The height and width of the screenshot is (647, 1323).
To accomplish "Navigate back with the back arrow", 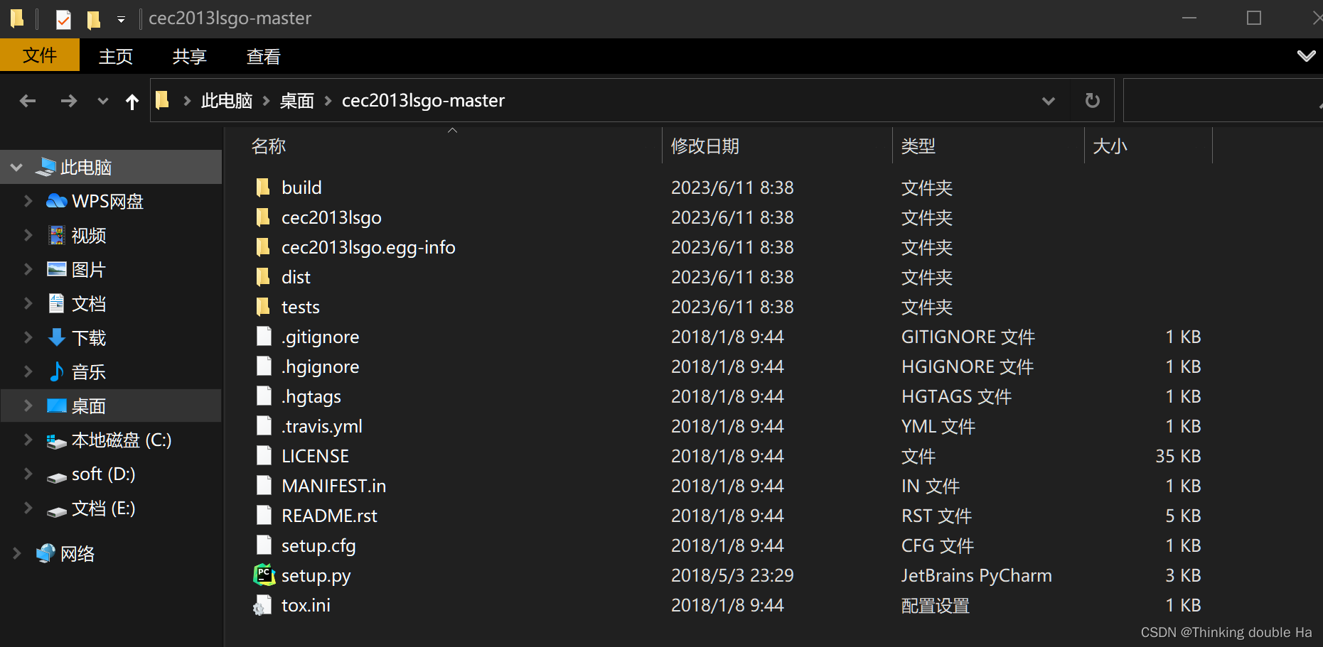I will 28,100.
